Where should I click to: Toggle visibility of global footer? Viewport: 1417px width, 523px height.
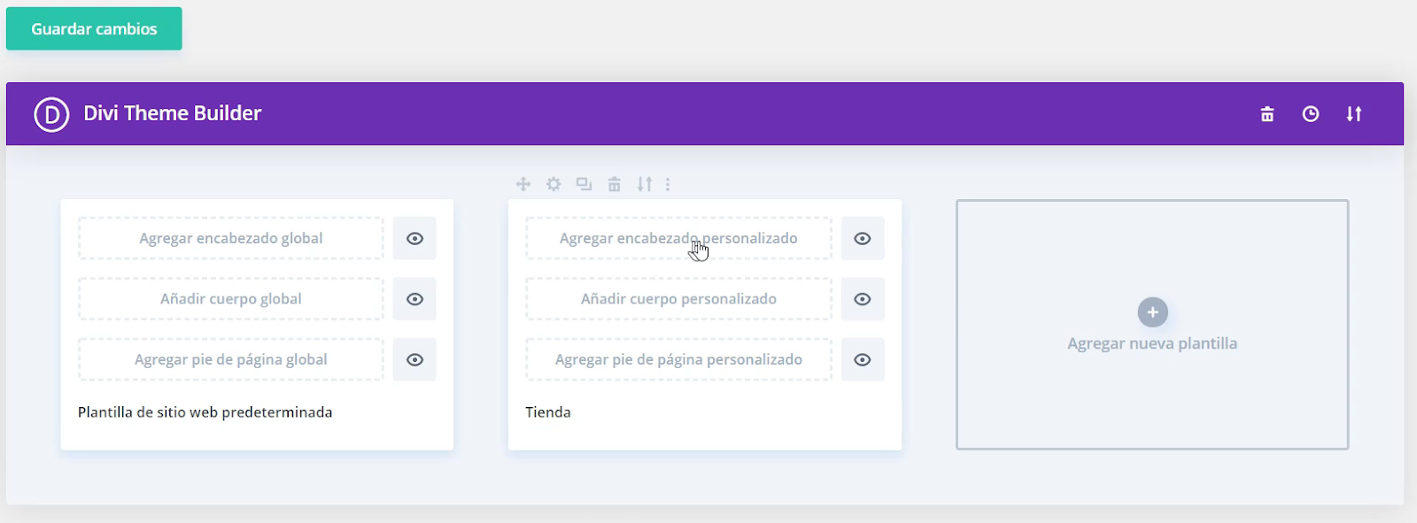(x=414, y=360)
